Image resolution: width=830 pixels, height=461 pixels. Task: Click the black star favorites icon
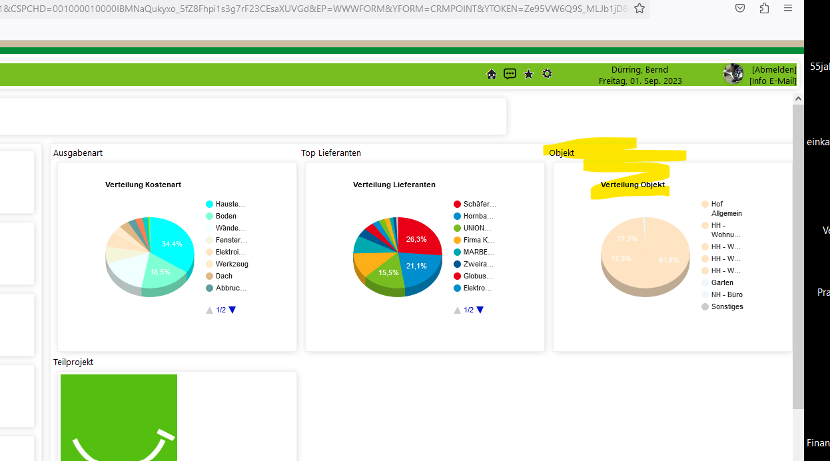coord(528,74)
